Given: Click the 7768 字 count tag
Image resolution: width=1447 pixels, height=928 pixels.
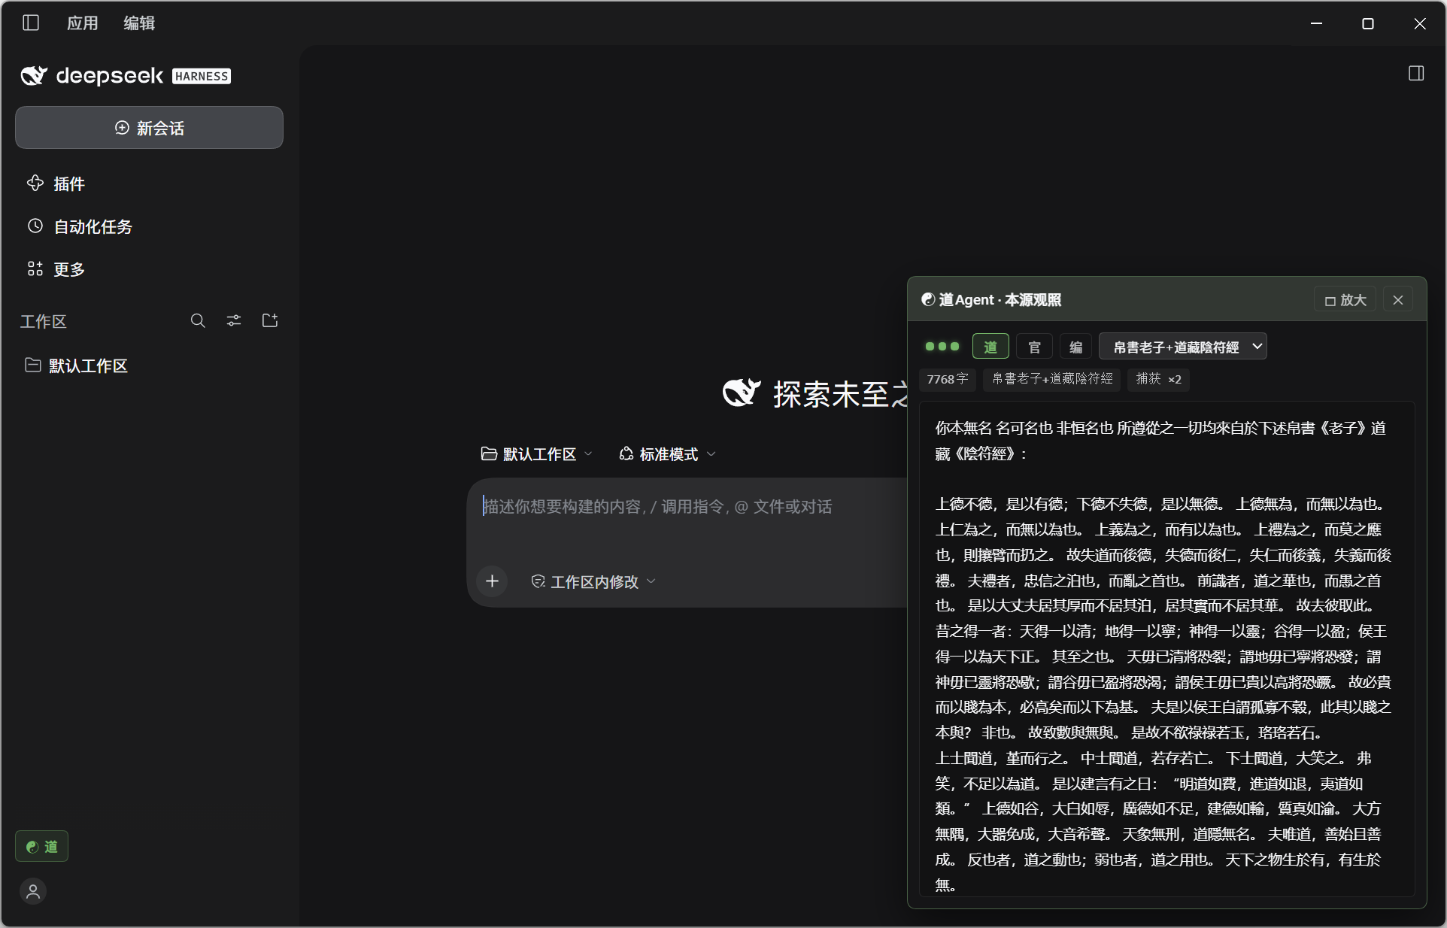Looking at the screenshot, I should click(x=948, y=379).
